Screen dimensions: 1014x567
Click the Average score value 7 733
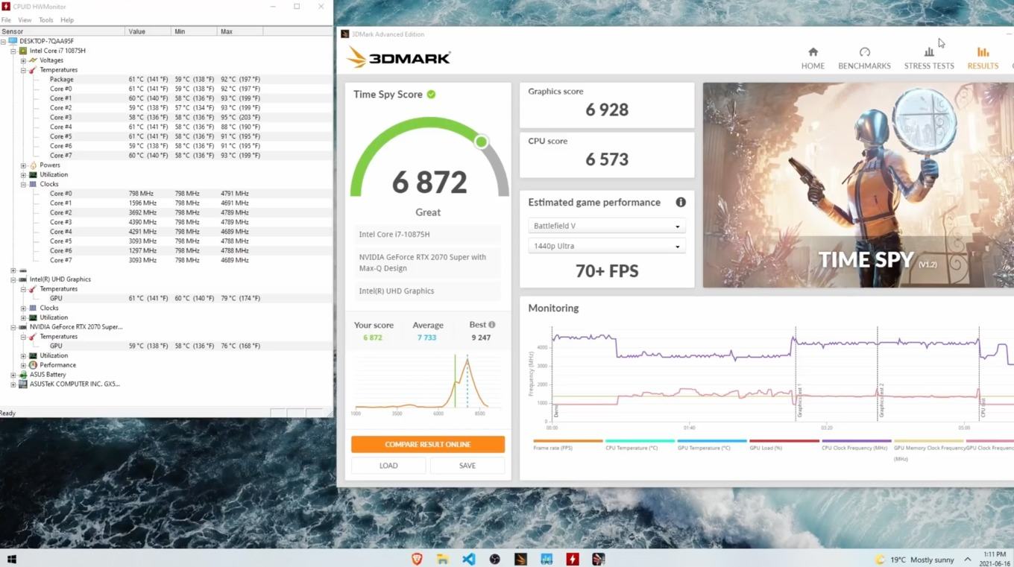click(427, 338)
